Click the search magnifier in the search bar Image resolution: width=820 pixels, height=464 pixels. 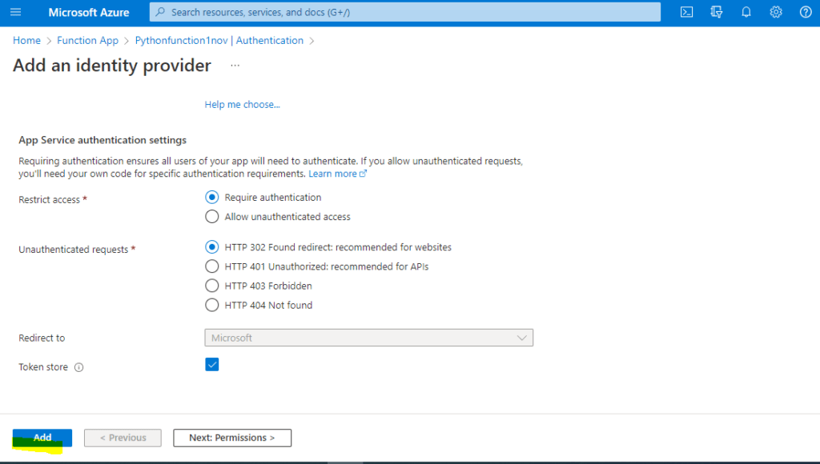[162, 12]
